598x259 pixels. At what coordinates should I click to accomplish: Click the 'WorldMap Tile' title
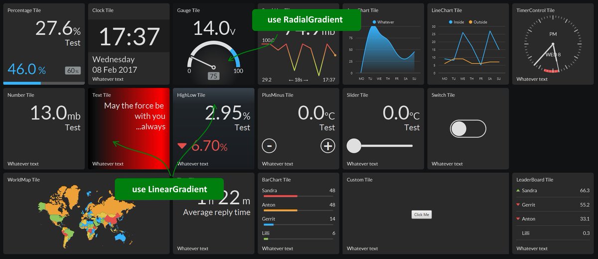coord(23,180)
